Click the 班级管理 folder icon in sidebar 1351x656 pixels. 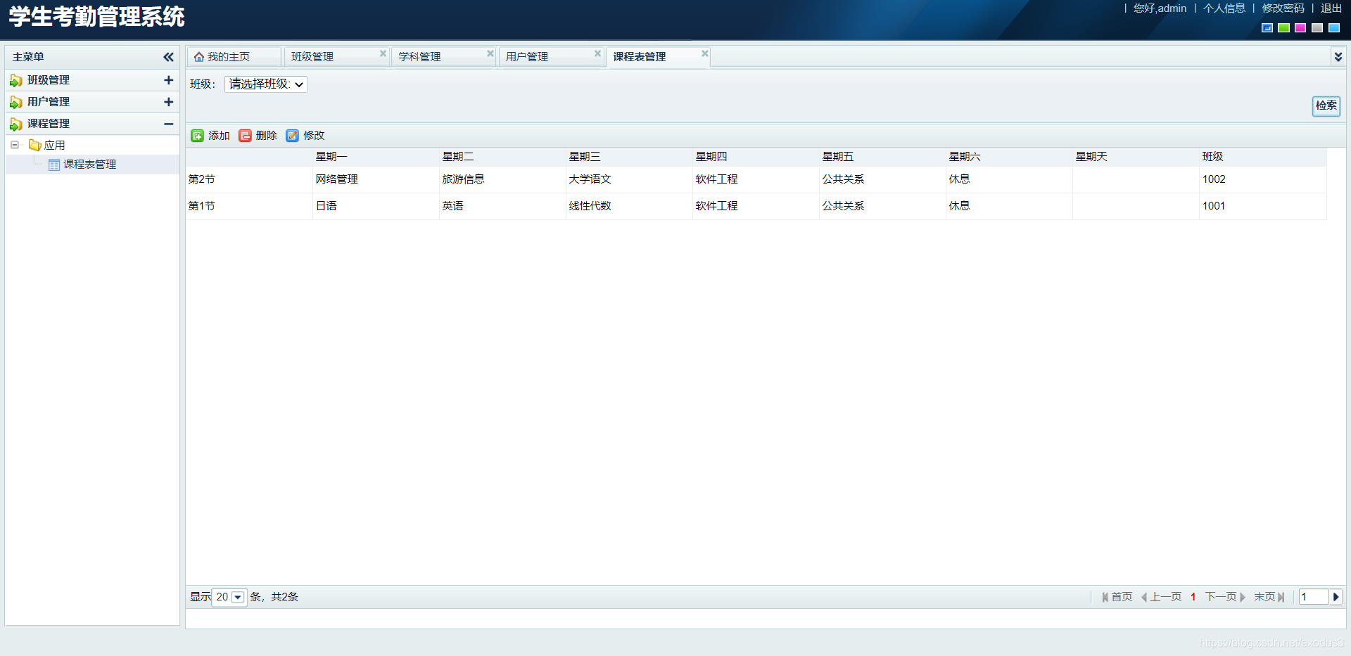tap(15, 81)
